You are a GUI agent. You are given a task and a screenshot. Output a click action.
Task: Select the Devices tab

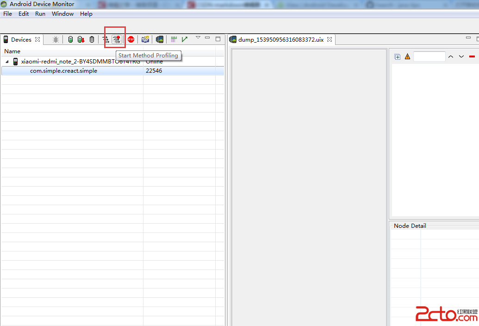coord(21,40)
